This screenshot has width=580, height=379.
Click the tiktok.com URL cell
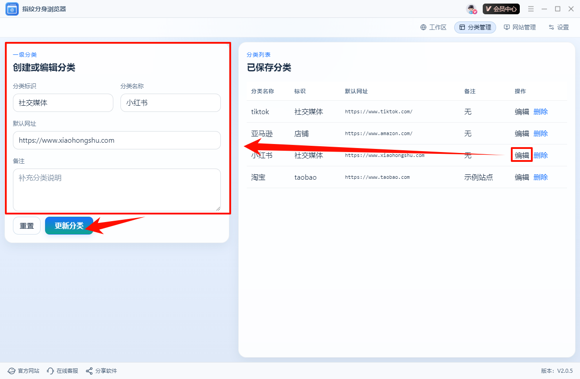tap(379, 111)
